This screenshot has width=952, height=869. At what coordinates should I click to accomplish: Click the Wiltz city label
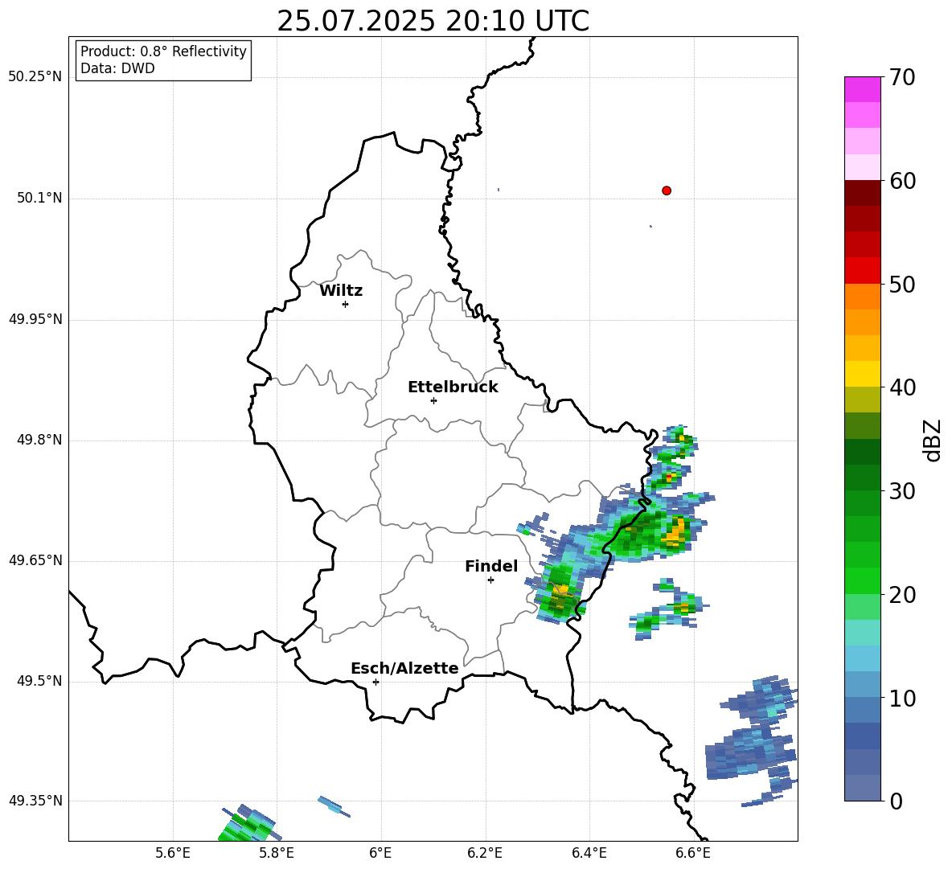point(341,291)
